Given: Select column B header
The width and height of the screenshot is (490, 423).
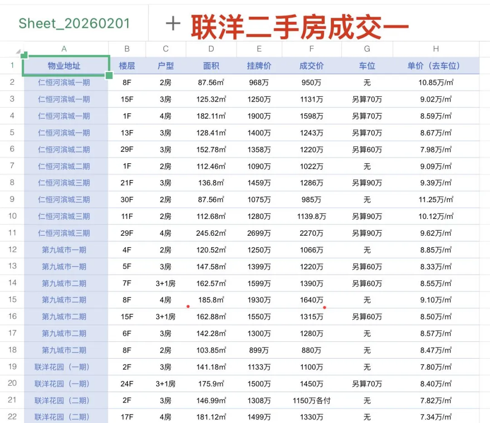Looking at the screenshot, I should point(127,49).
